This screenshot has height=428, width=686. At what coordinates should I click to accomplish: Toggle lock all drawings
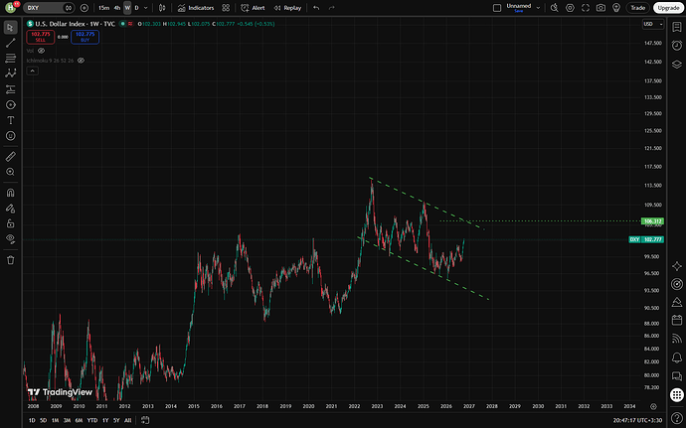click(11, 223)
